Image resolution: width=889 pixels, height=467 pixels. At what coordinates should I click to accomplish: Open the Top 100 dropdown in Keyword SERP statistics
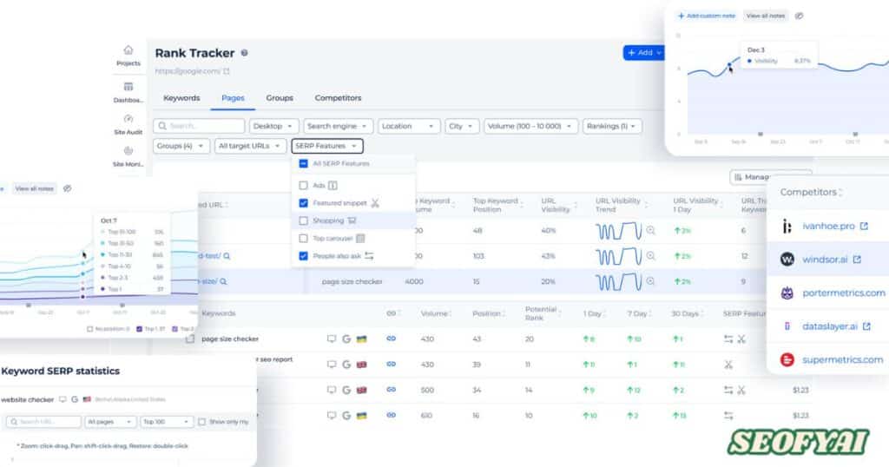(x=168, y=422)
